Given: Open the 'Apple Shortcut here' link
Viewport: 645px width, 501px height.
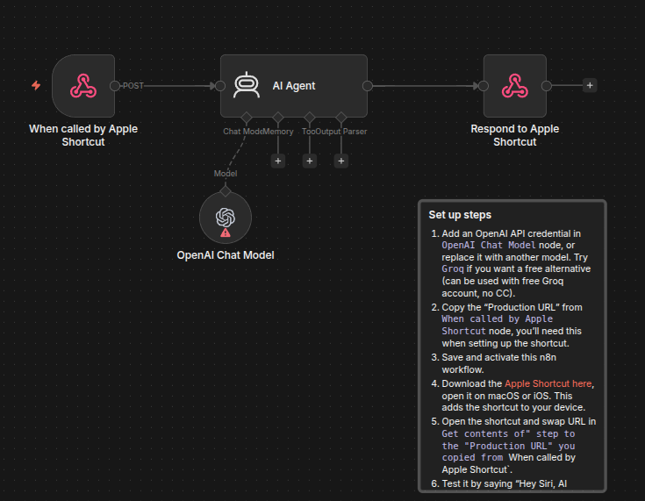Looking at the screenshot, I should tap(548, 383).
